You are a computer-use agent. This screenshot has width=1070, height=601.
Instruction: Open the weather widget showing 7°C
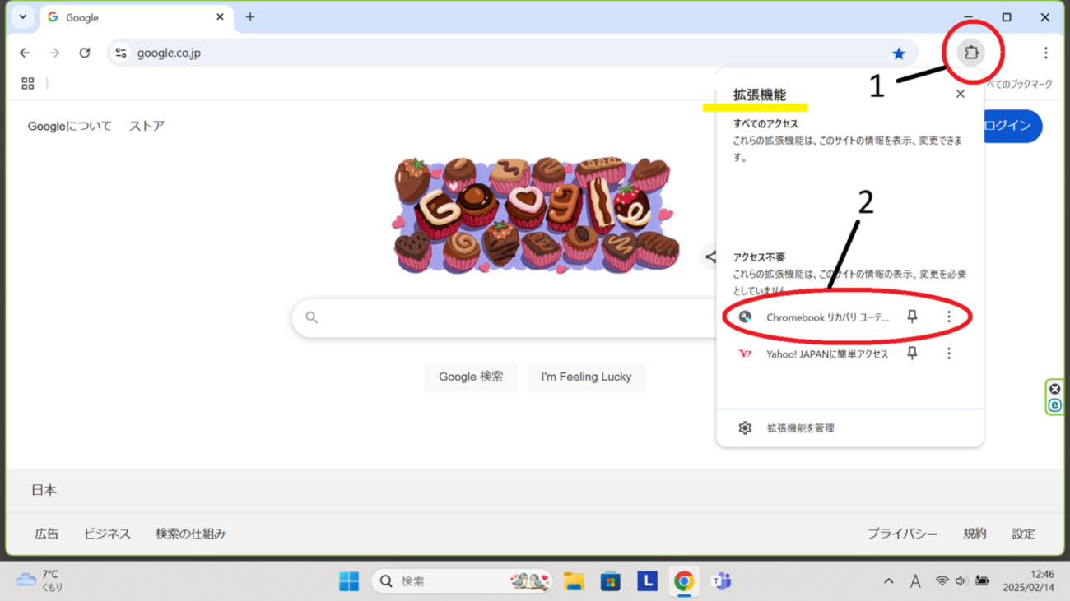tap(40, 581)
